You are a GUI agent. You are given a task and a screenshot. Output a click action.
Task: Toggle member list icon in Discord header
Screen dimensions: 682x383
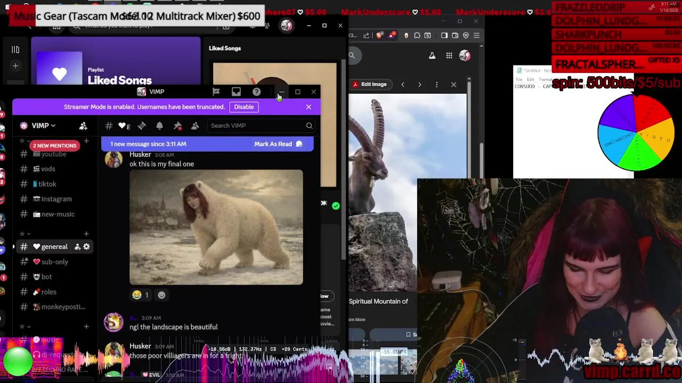click(195, 126)
